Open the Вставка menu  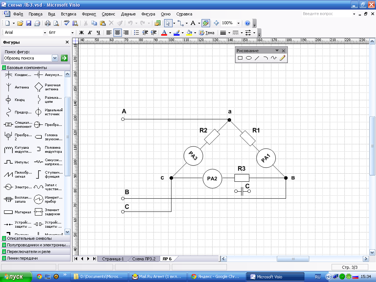click(x=68, y=14)
